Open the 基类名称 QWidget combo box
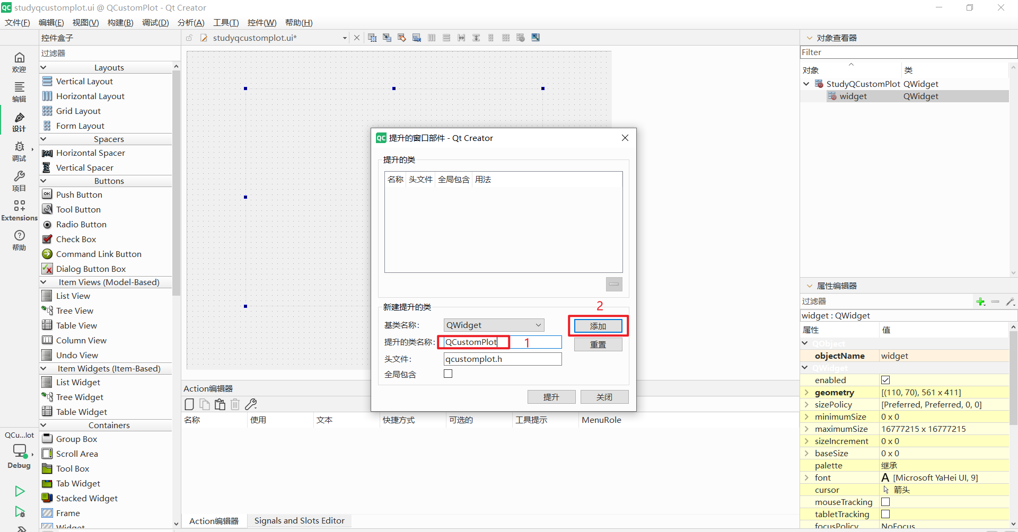 click(494, 325)
